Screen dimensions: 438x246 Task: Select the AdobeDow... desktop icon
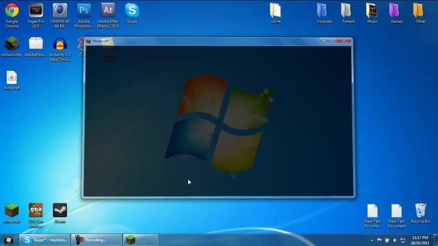[x=36, y=46]
